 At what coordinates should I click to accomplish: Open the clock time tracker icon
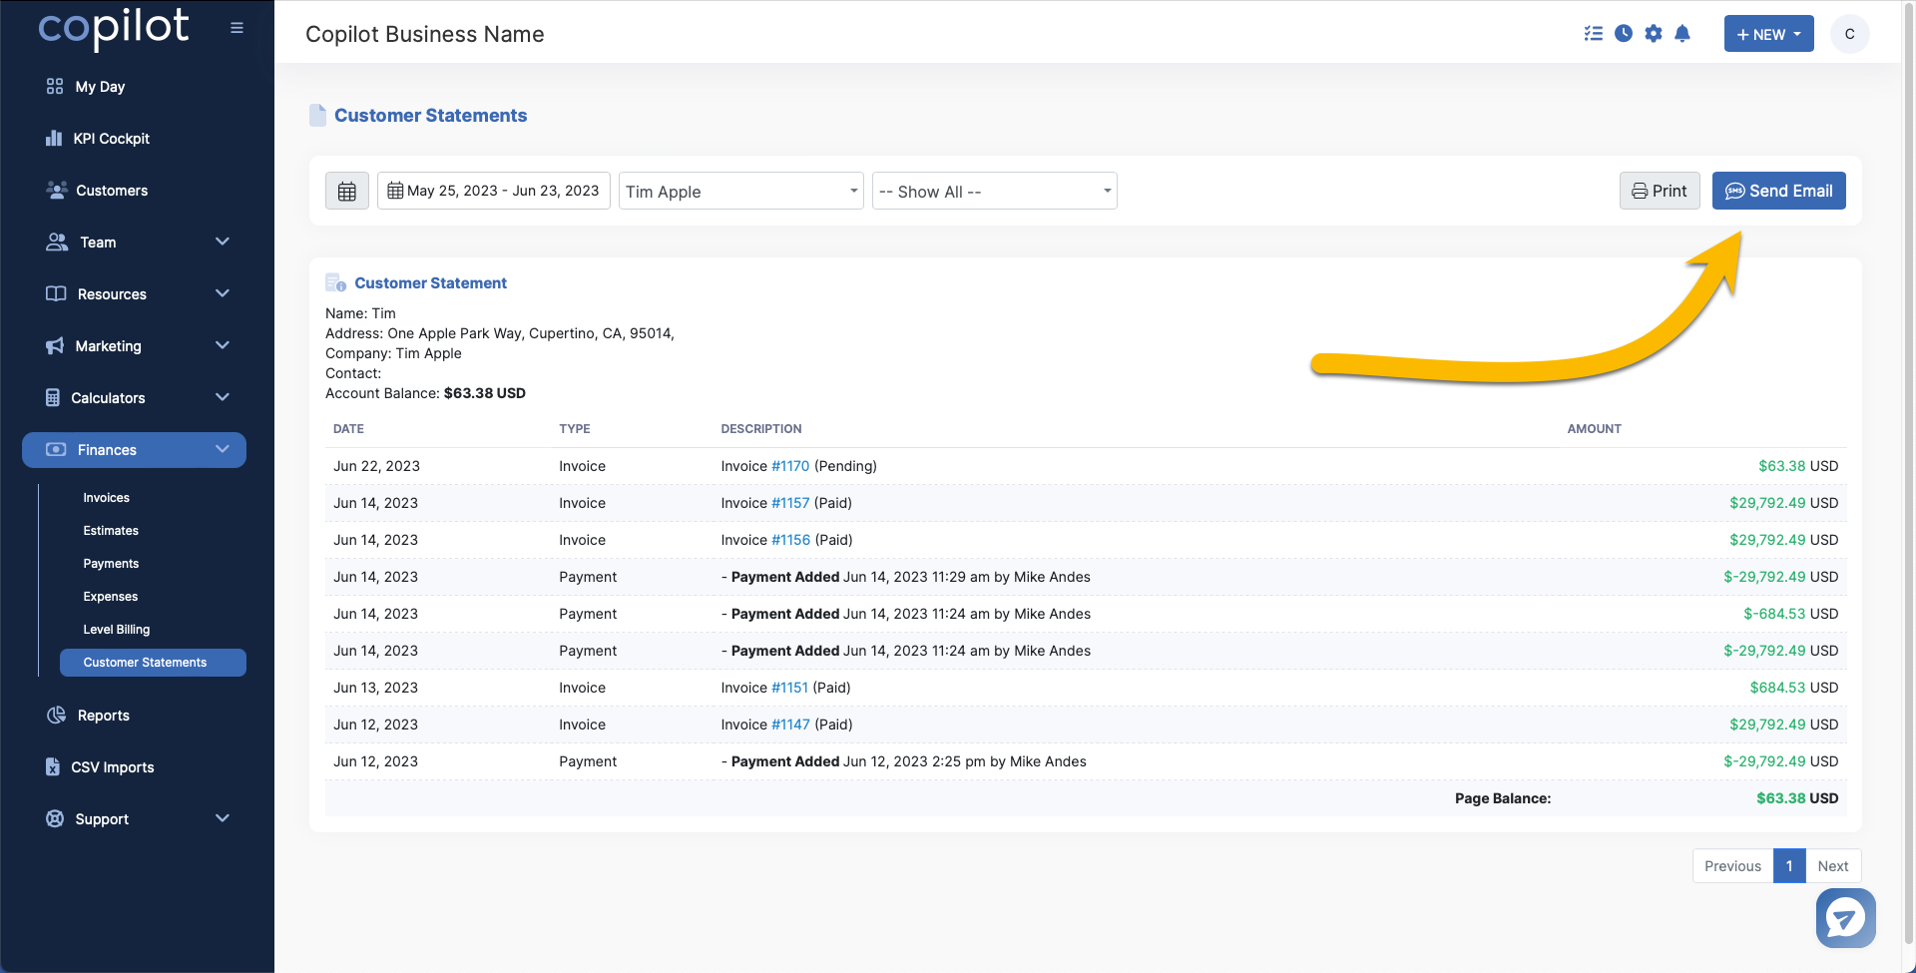pos(1624,34)
